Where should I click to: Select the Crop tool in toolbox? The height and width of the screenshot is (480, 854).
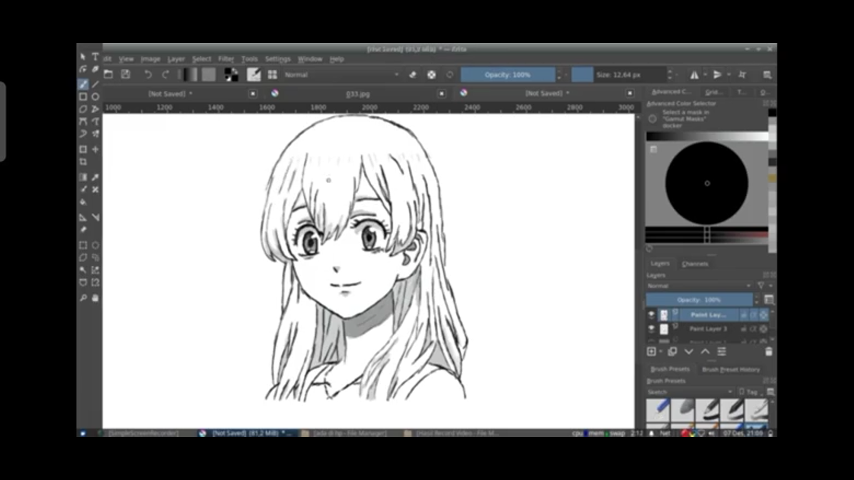[x=83, y=162]
